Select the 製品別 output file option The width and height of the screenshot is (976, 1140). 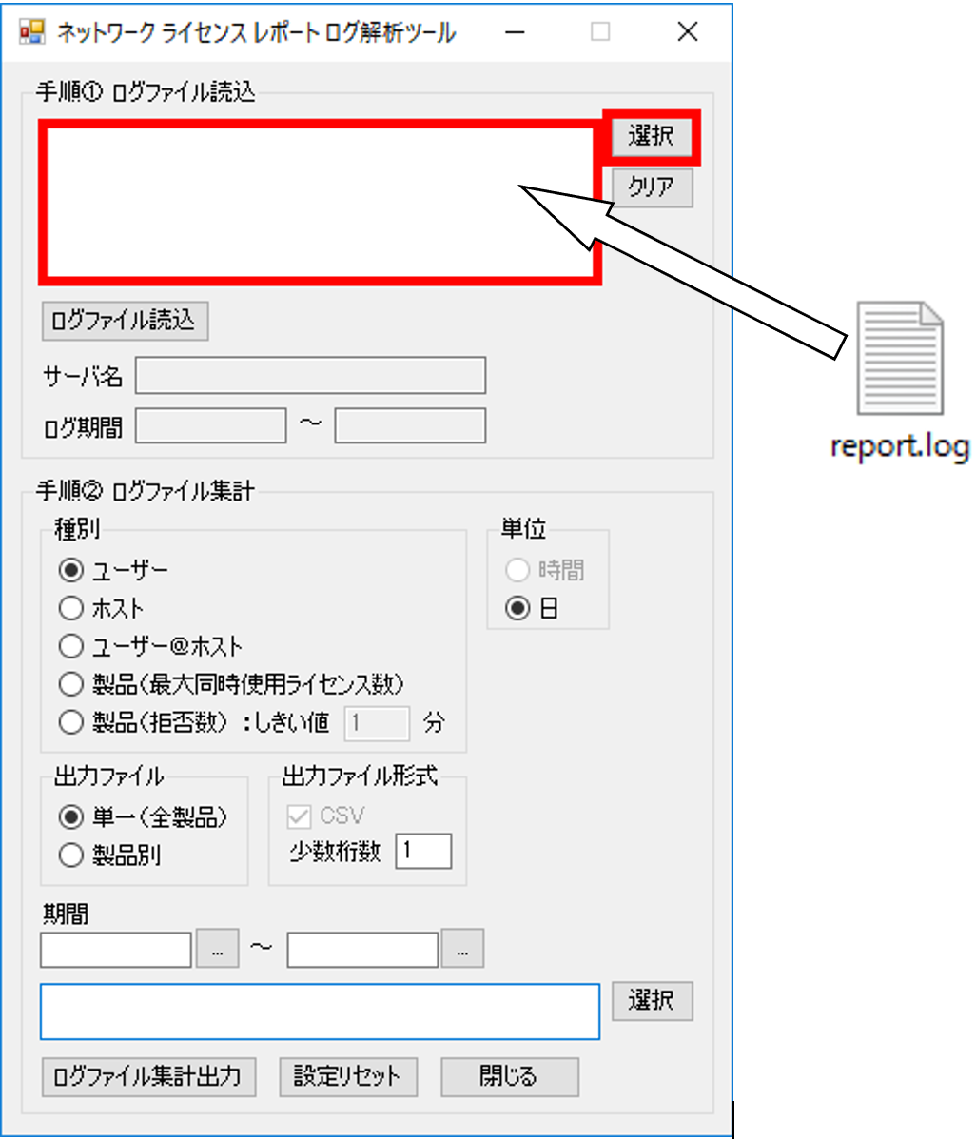click(x=71, y=855)
